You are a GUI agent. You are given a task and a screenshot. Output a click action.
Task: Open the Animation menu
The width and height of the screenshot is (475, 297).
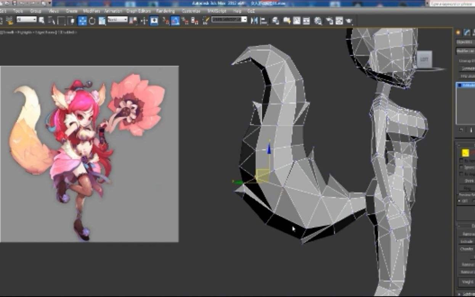coord(113,11)
